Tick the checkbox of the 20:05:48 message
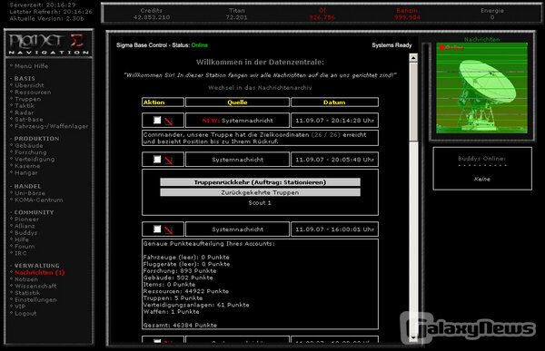The height and width of the screenshot is (351, 545). click(x=157, y=160)
